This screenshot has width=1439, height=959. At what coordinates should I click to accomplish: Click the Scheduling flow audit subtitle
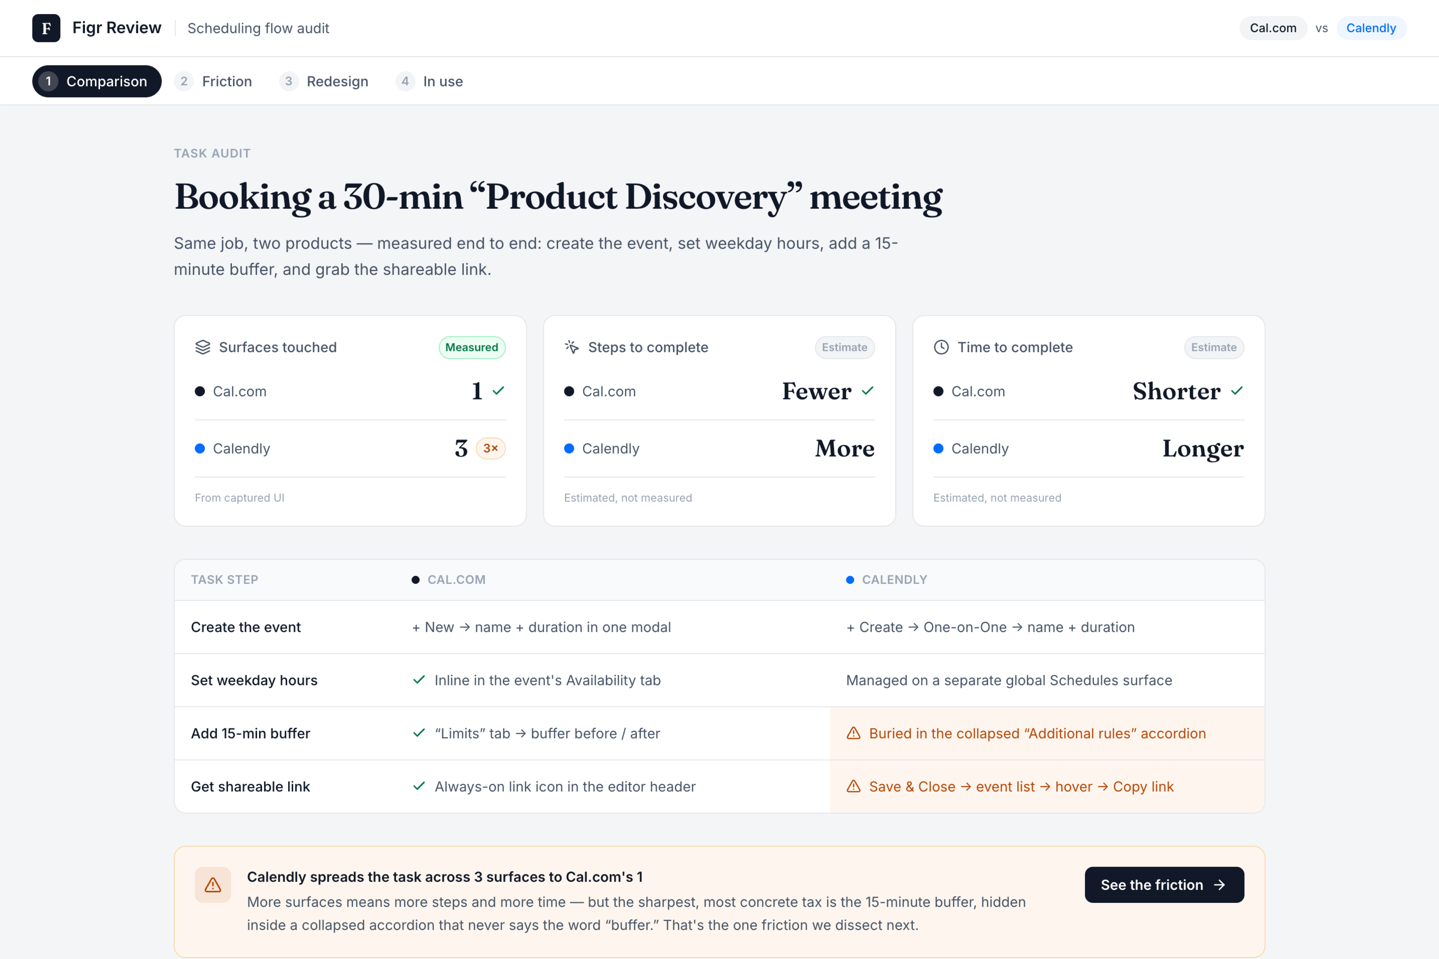coord(258,28)
